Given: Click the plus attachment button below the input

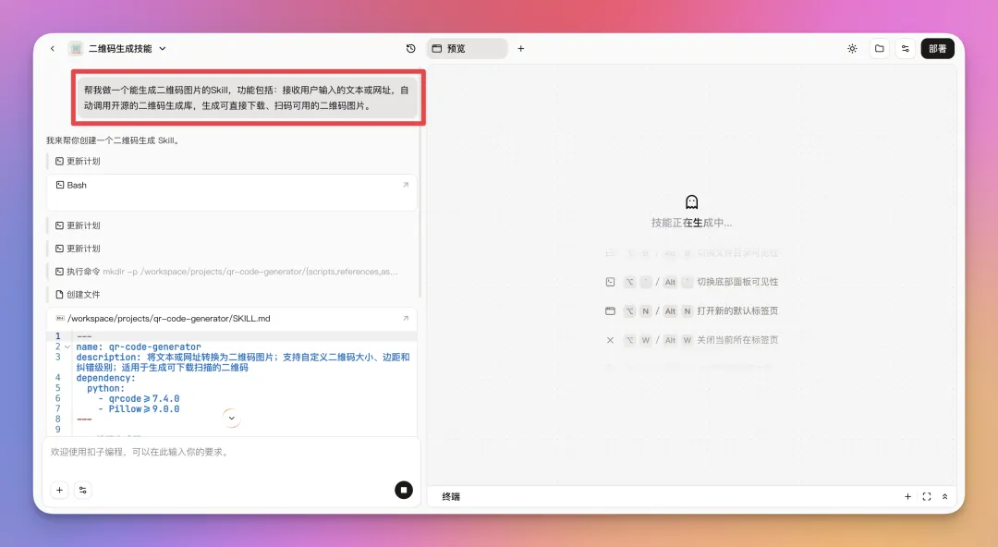Looking at the screenshot, I should click(59, 490).
